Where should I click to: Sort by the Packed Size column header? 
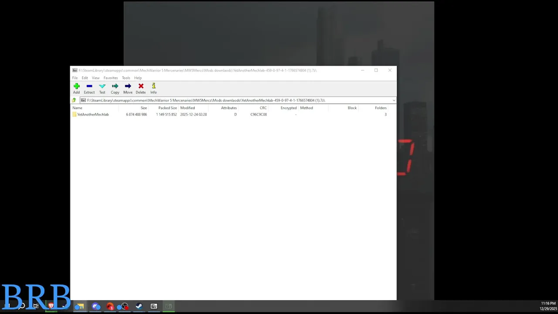point(167,108)
